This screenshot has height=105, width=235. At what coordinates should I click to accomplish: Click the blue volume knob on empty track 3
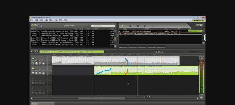pyautogui.click(x=33, y=83)
